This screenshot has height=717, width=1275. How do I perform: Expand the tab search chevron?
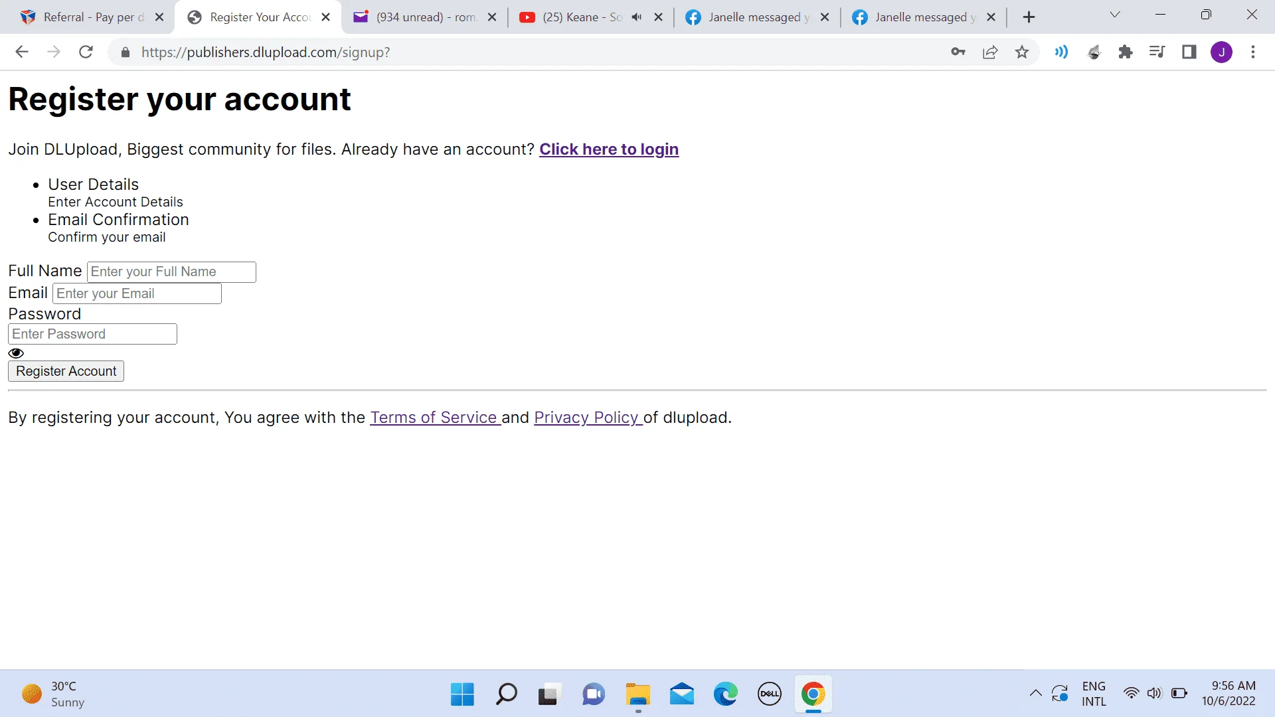pyautogui.click(x=1115, y=15)
